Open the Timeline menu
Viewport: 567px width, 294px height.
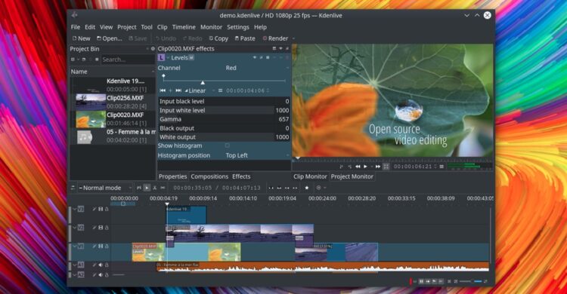184,27
